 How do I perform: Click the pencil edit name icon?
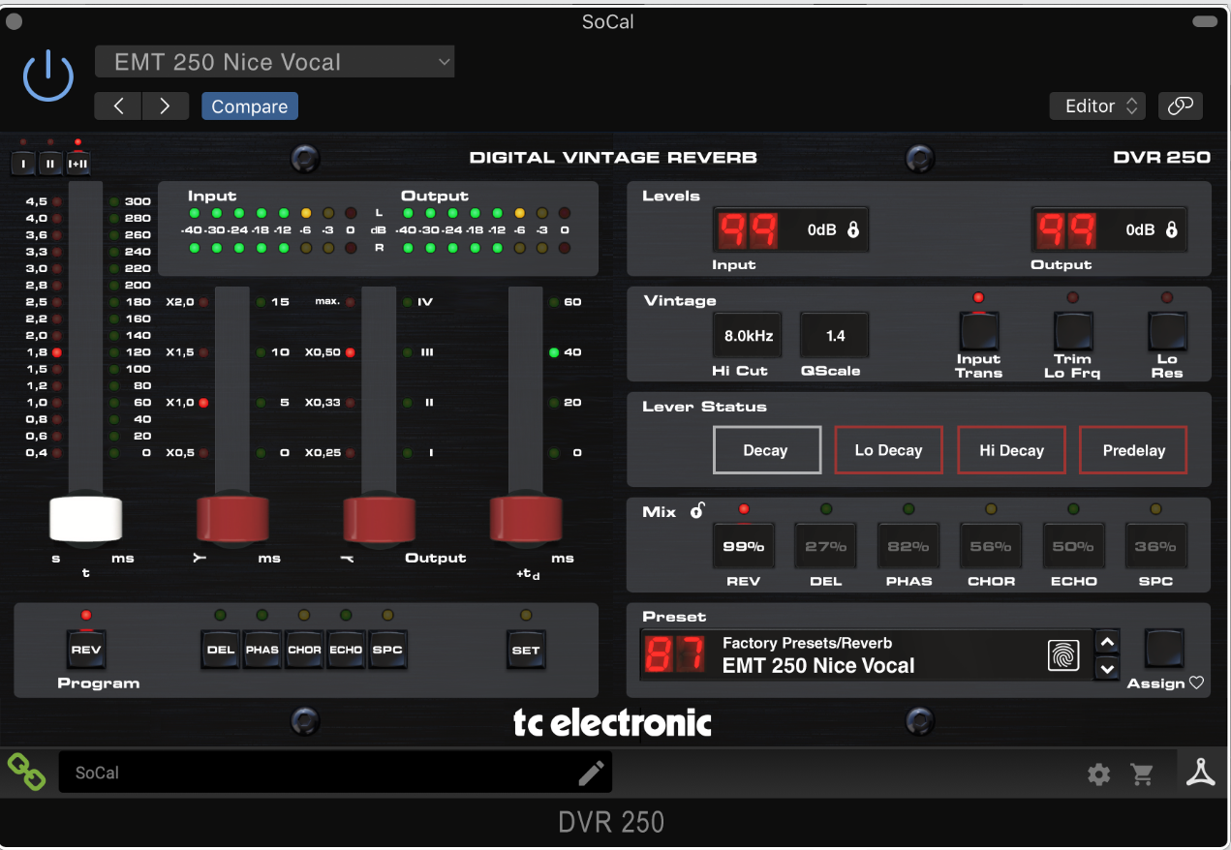(x=591, y=773)
